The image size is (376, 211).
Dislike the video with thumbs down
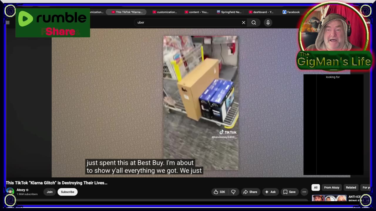[x=233, y=192]
